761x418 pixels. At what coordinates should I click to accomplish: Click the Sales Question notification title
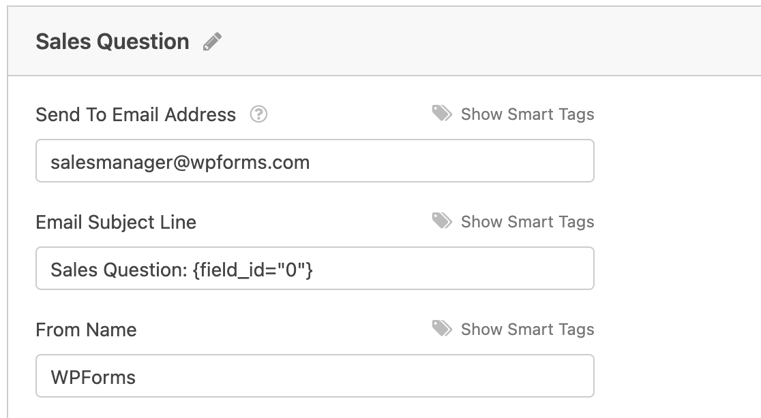coord(113,42)
